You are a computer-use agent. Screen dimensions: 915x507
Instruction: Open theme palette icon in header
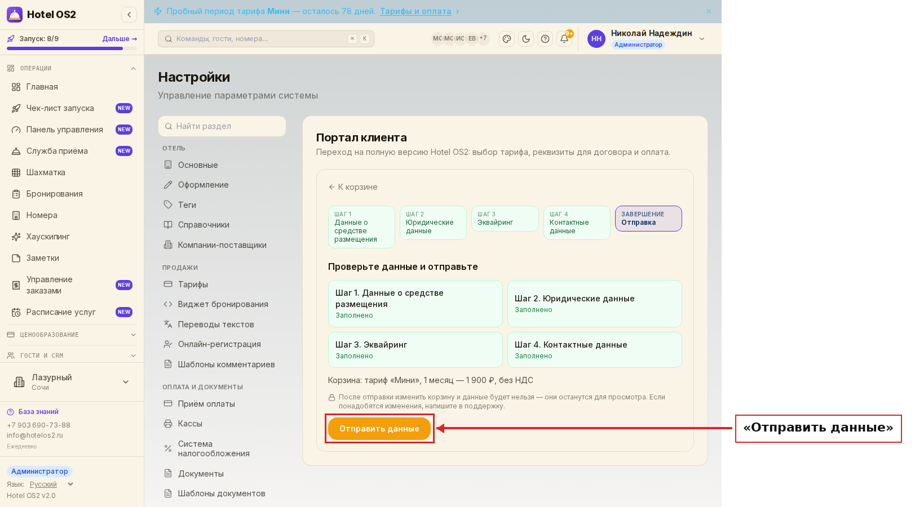(x=507, y=39)
